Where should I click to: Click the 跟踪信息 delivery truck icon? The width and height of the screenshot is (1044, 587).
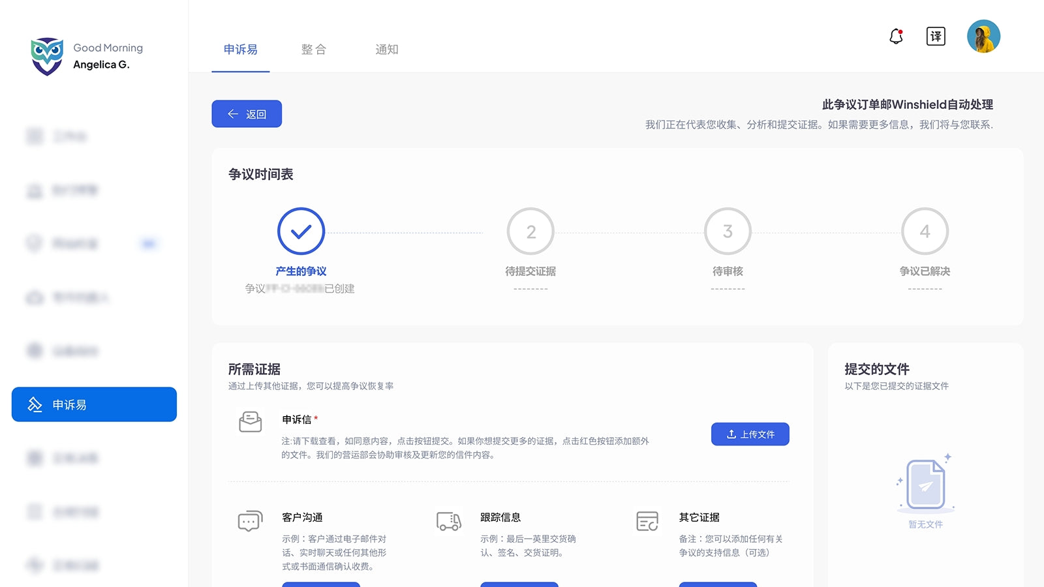[449, 520]
